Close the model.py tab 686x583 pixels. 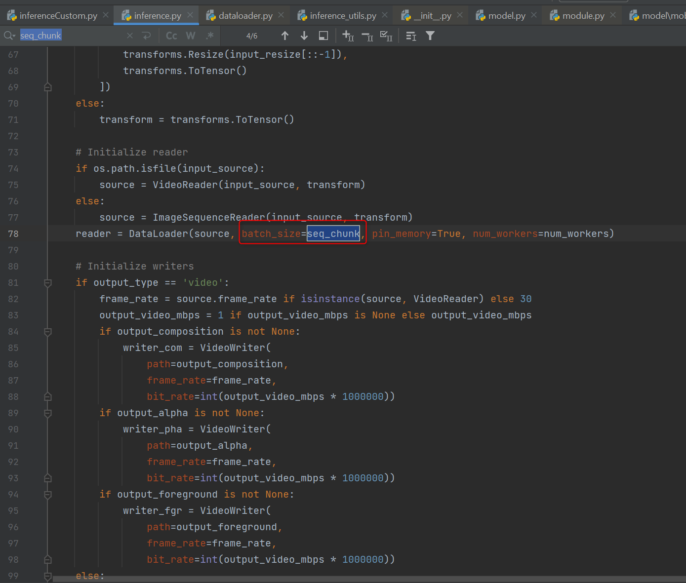coord(534,15)
